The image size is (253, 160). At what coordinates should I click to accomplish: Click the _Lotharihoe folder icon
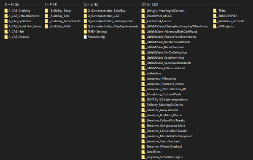(143, 73)
